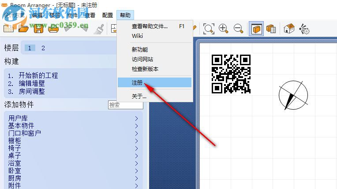Screen dimensions: 337x189
Task: Choose 检查新版本 menu entry
Action: pyautogui.click(x=155, y=69)
